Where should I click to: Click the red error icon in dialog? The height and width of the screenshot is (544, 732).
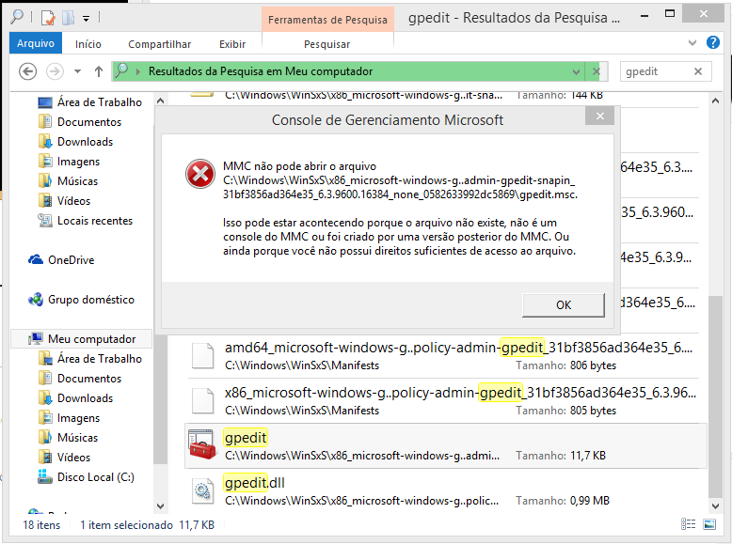[x=200, y=174]
